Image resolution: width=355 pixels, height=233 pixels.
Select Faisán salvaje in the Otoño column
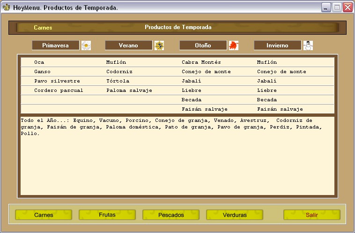205,109
